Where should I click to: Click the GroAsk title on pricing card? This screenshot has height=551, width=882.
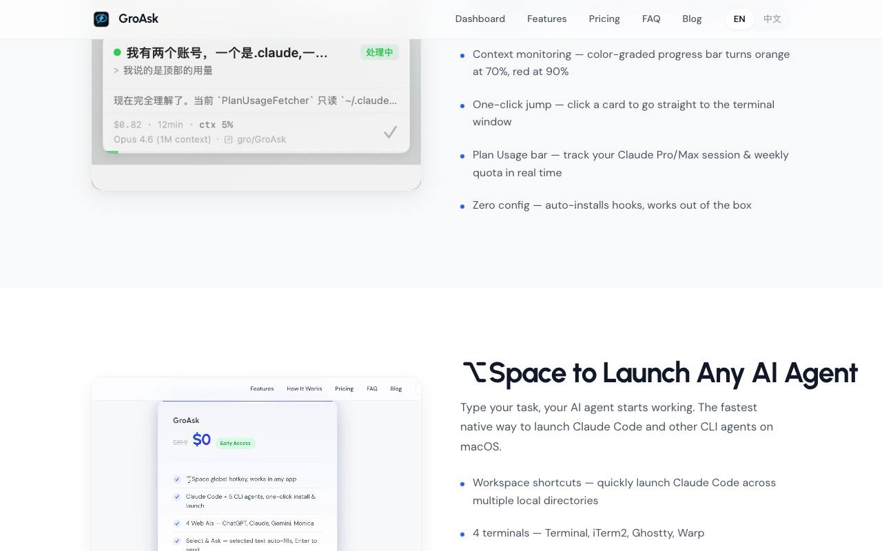[x=186, y=420]
